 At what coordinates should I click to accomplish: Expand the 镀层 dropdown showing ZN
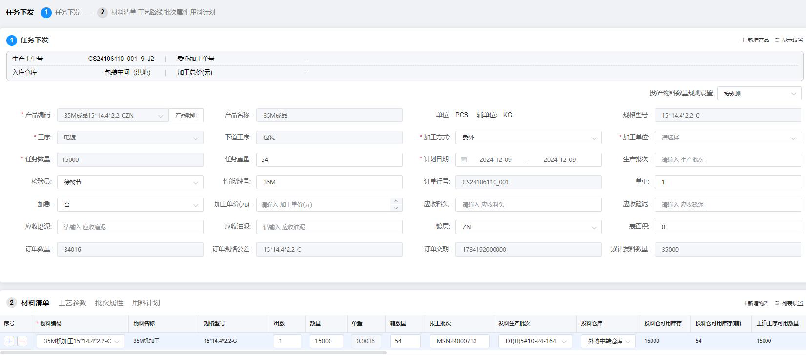point(528,227)
